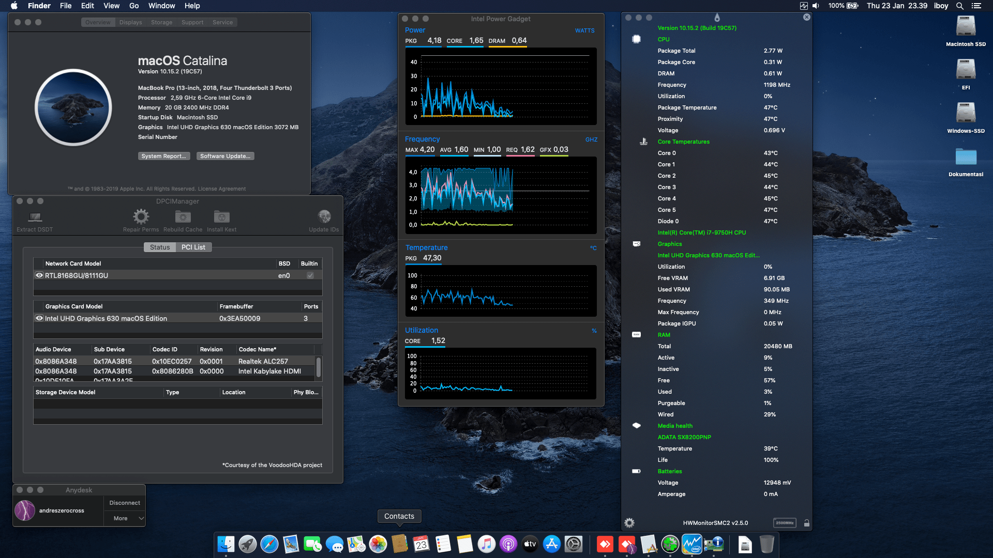Image resolution: width=993 pixels, height=558 pixels.
Task: Click the Rebuild Cache folder icon
Action: click(183, 217)
